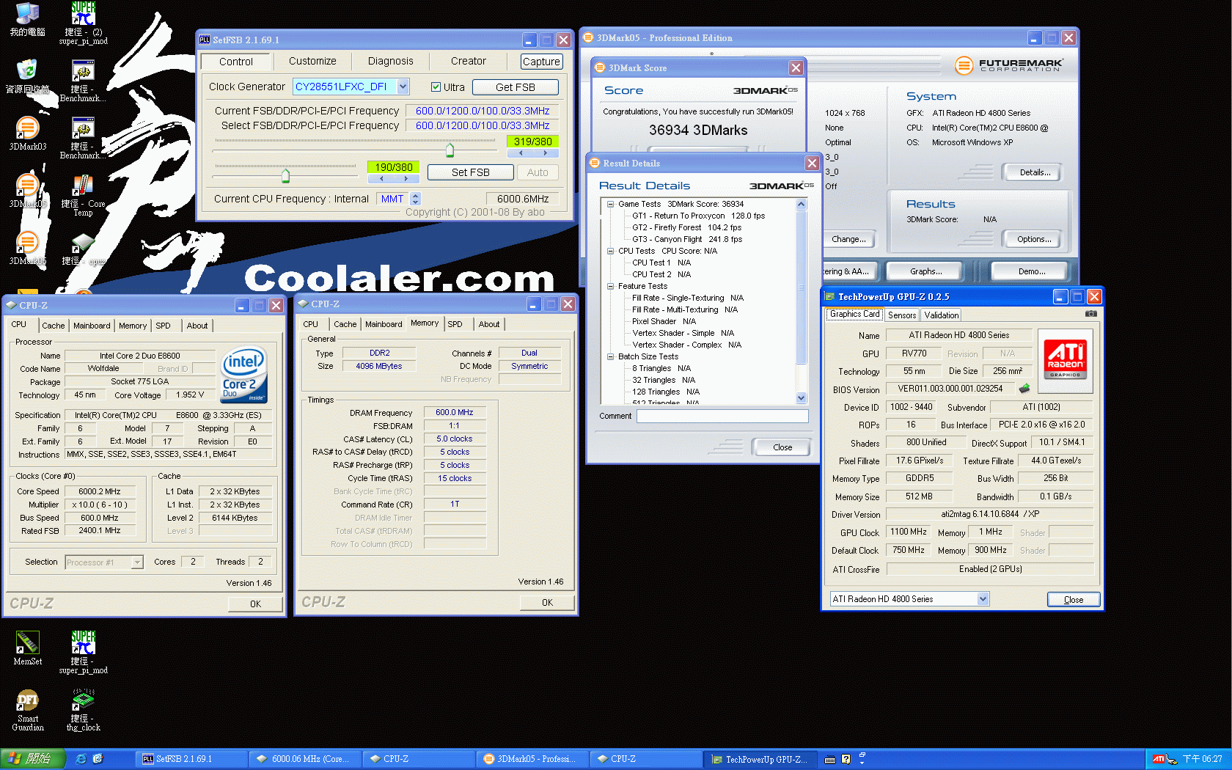Click Get FSB button
The height and width of the screenshot is (770, 1232).
point(515,87)
